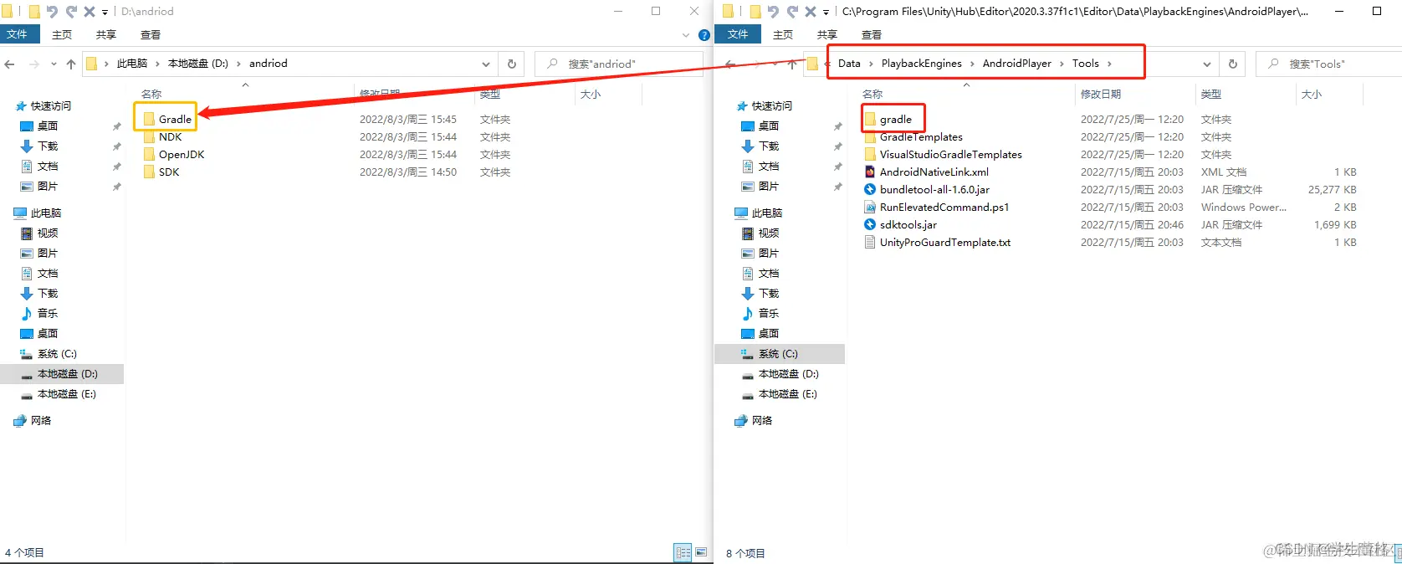Click AndroidPlayer breadcrumb in address bar

click(1017, 64)
